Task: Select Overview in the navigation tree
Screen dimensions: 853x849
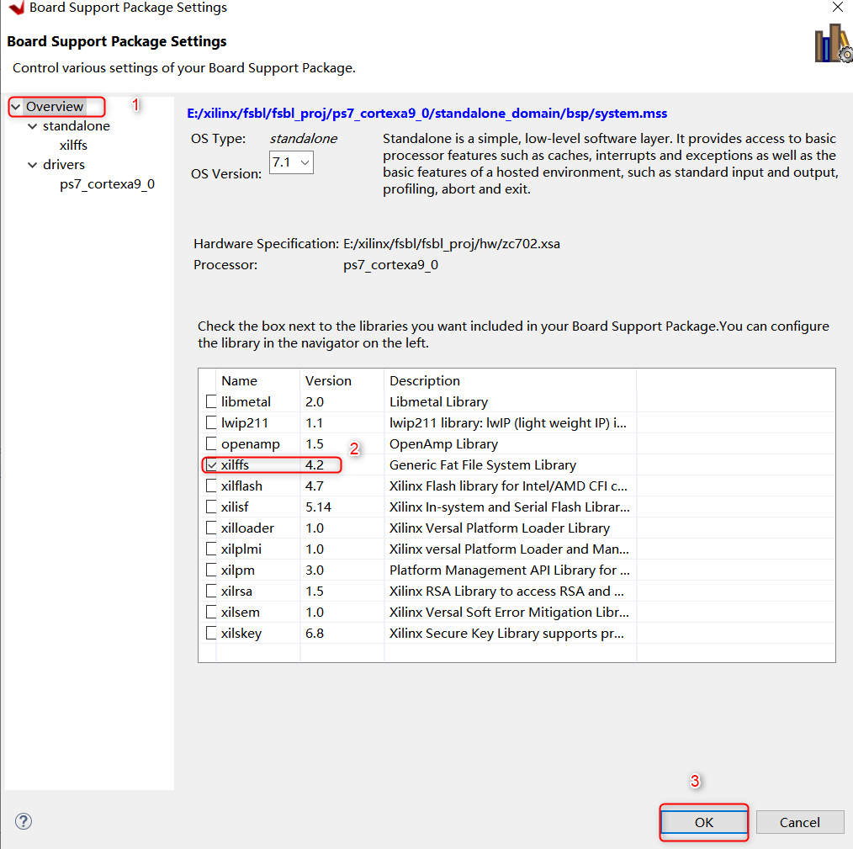Action: [x=56, y=106]
